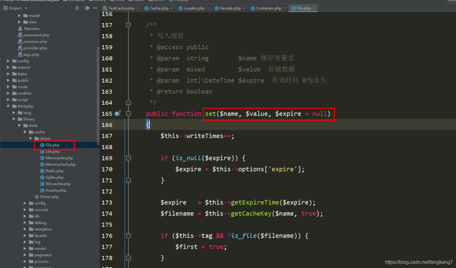Click the Lite.php file icon under driver
456x268 pixels.
43,151
